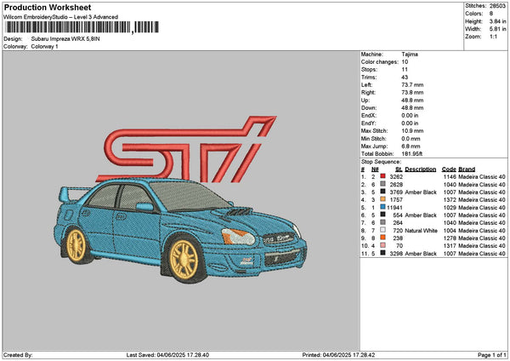Click the Production Worksheet title
The width and height of the screenshot is (510, 361).
coord(47,7)
